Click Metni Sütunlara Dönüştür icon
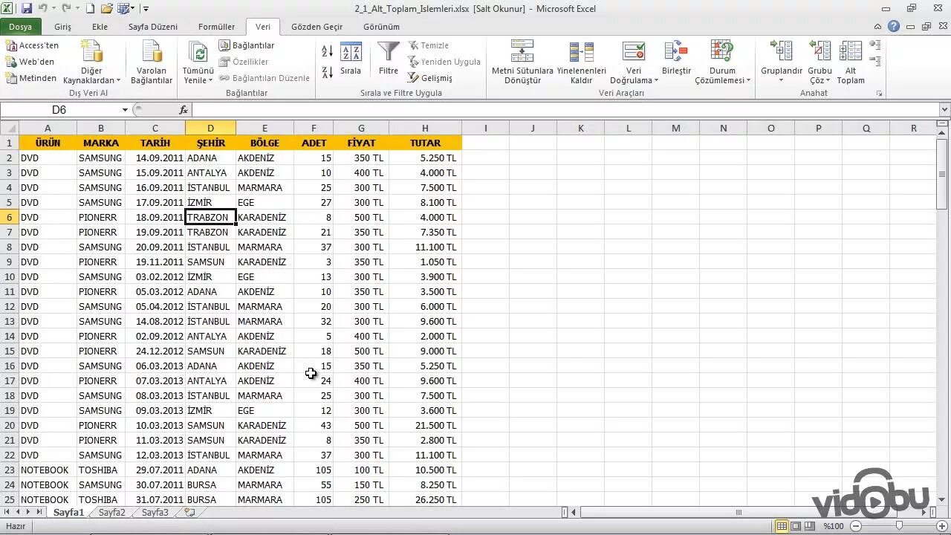The image size is (951, 535). 522,52
